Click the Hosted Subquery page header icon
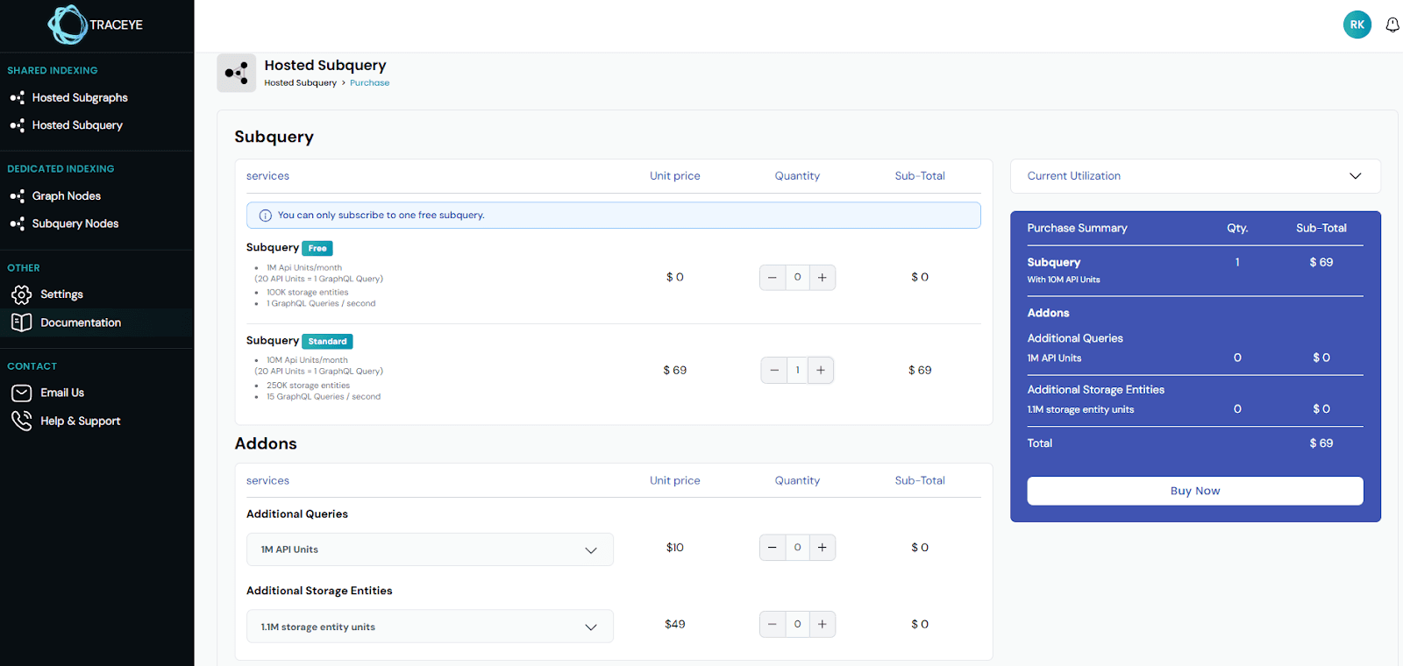Image resolution: width=1403 pixels, height=666 pixels. [237, 74]
